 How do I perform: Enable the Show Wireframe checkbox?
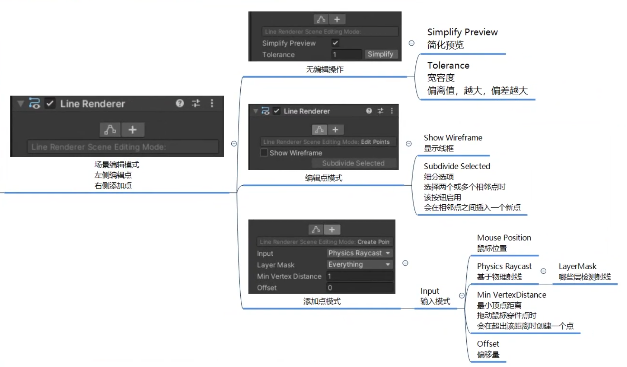pos(264,153)
